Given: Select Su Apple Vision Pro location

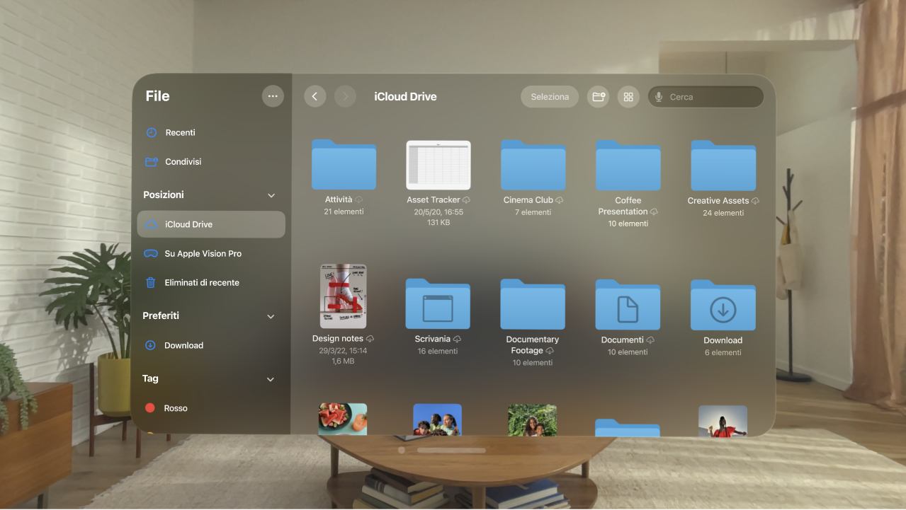Looking at the screenshot, I should pos(211,253).
